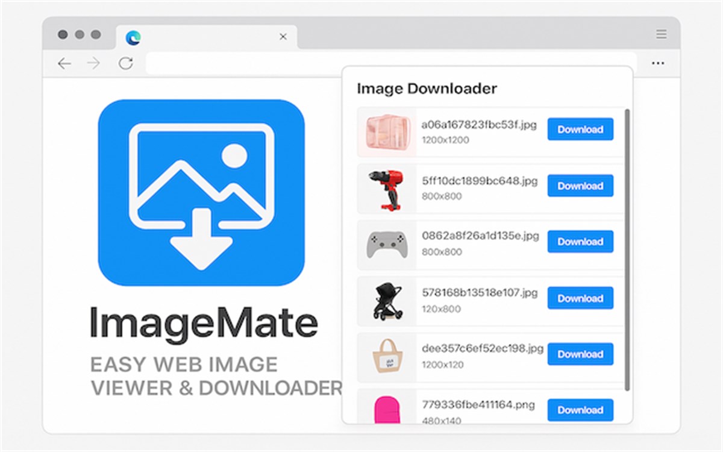Open the pink bag thumbnail
Viewport: 723px width, 452px height.
point(387,132)
